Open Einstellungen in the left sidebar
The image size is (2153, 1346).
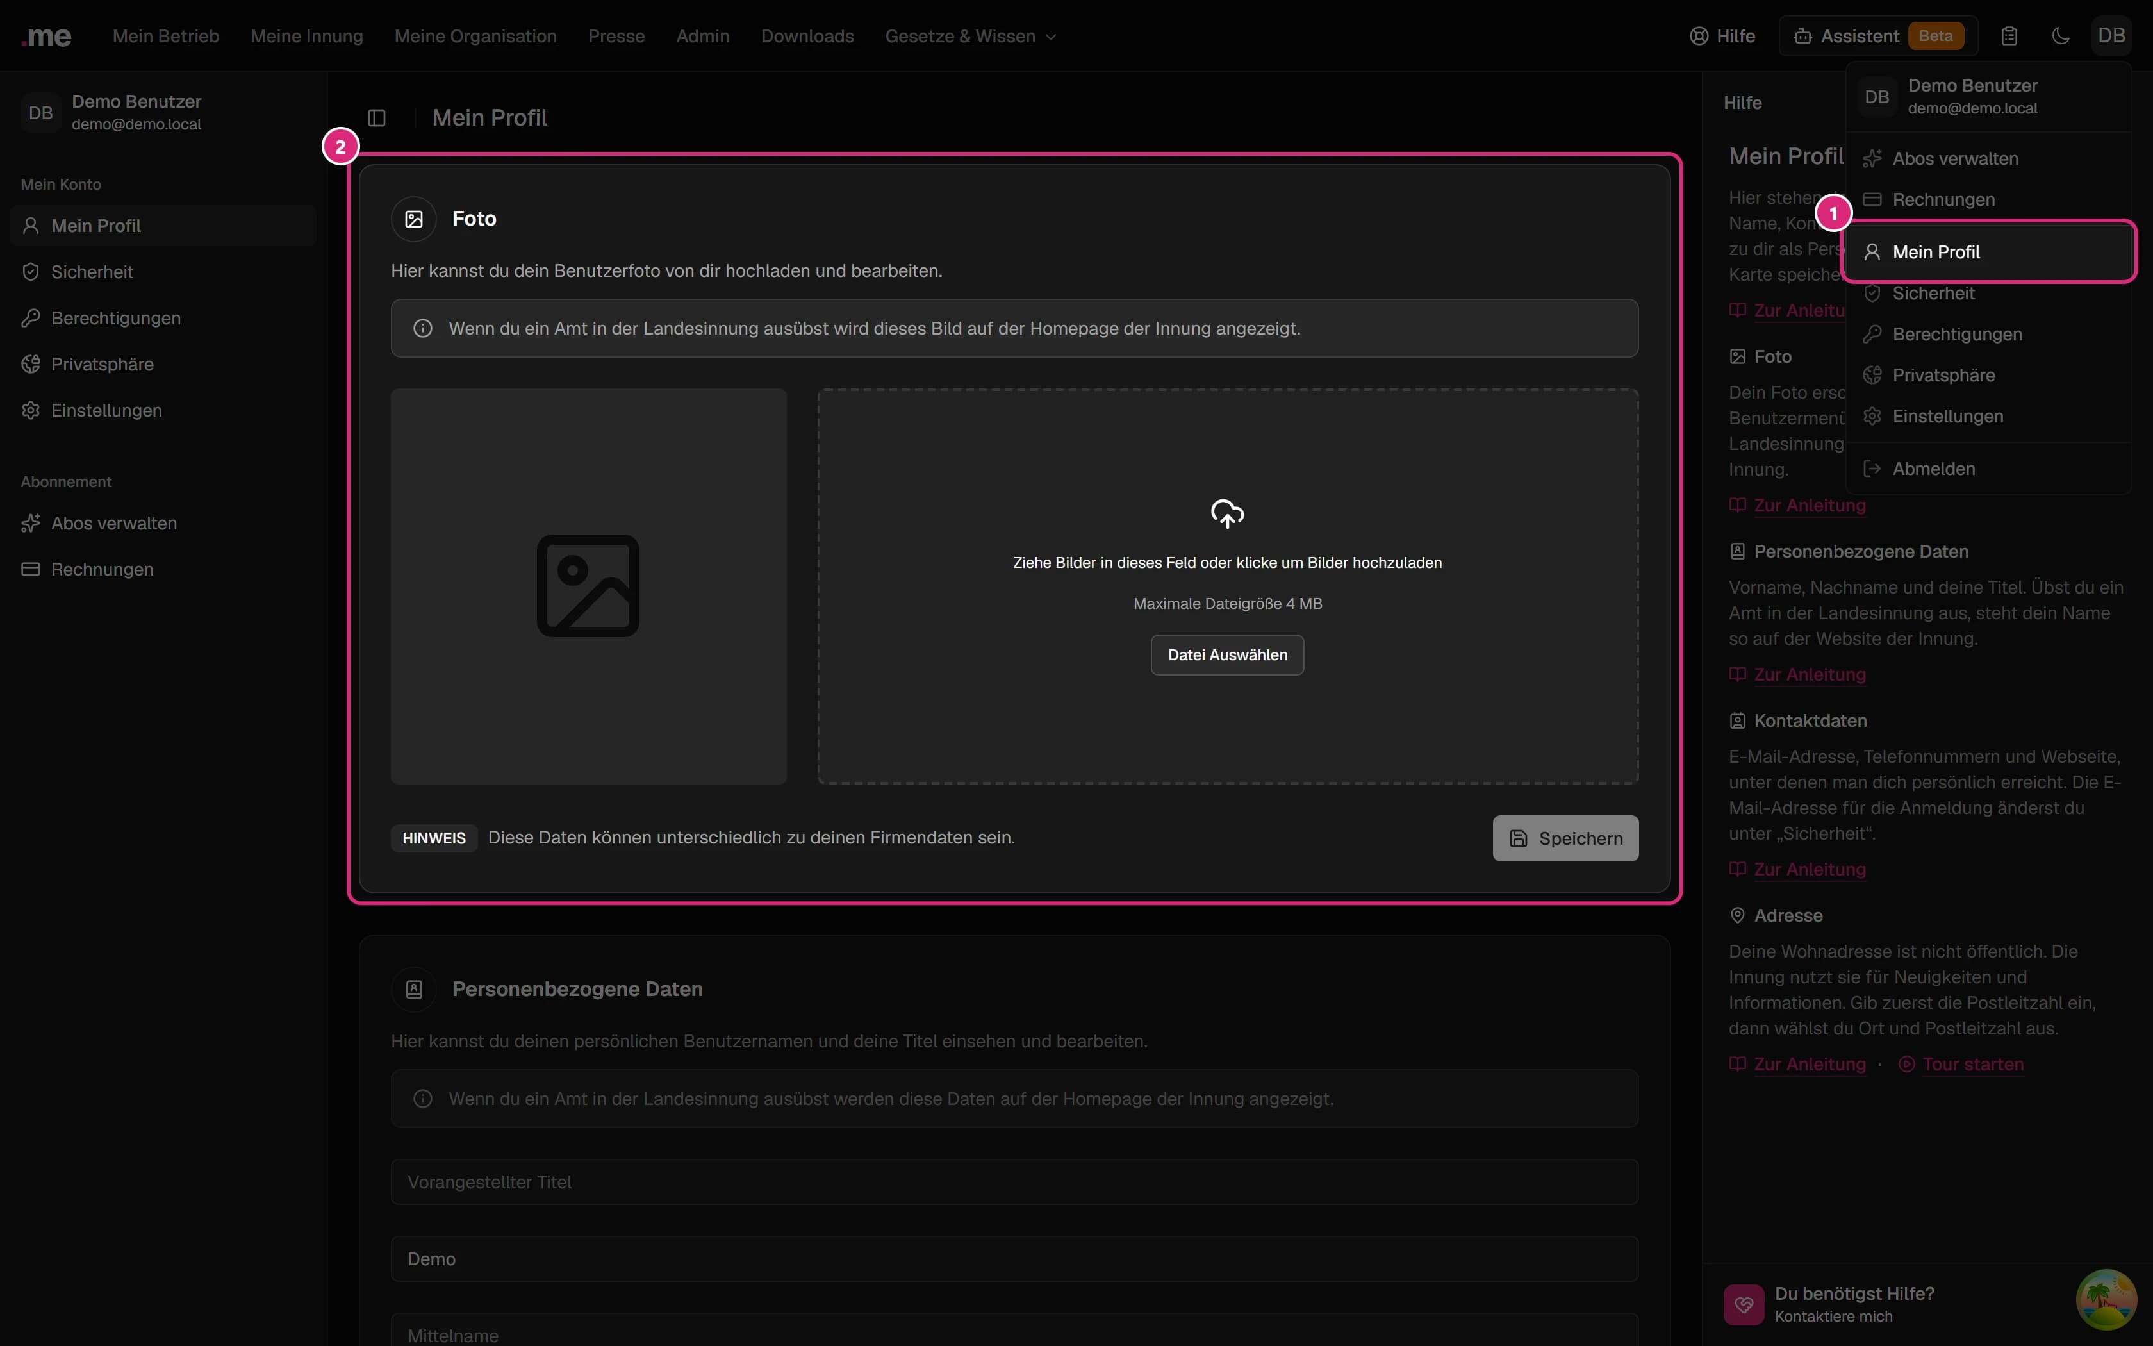click(163, 411)
